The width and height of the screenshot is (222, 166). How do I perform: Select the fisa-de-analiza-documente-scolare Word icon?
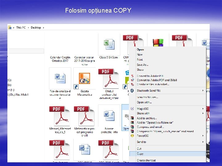click(60, 78)
